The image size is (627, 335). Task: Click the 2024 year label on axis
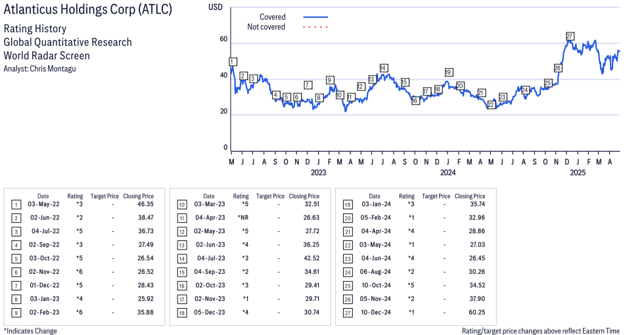[448, 172]
